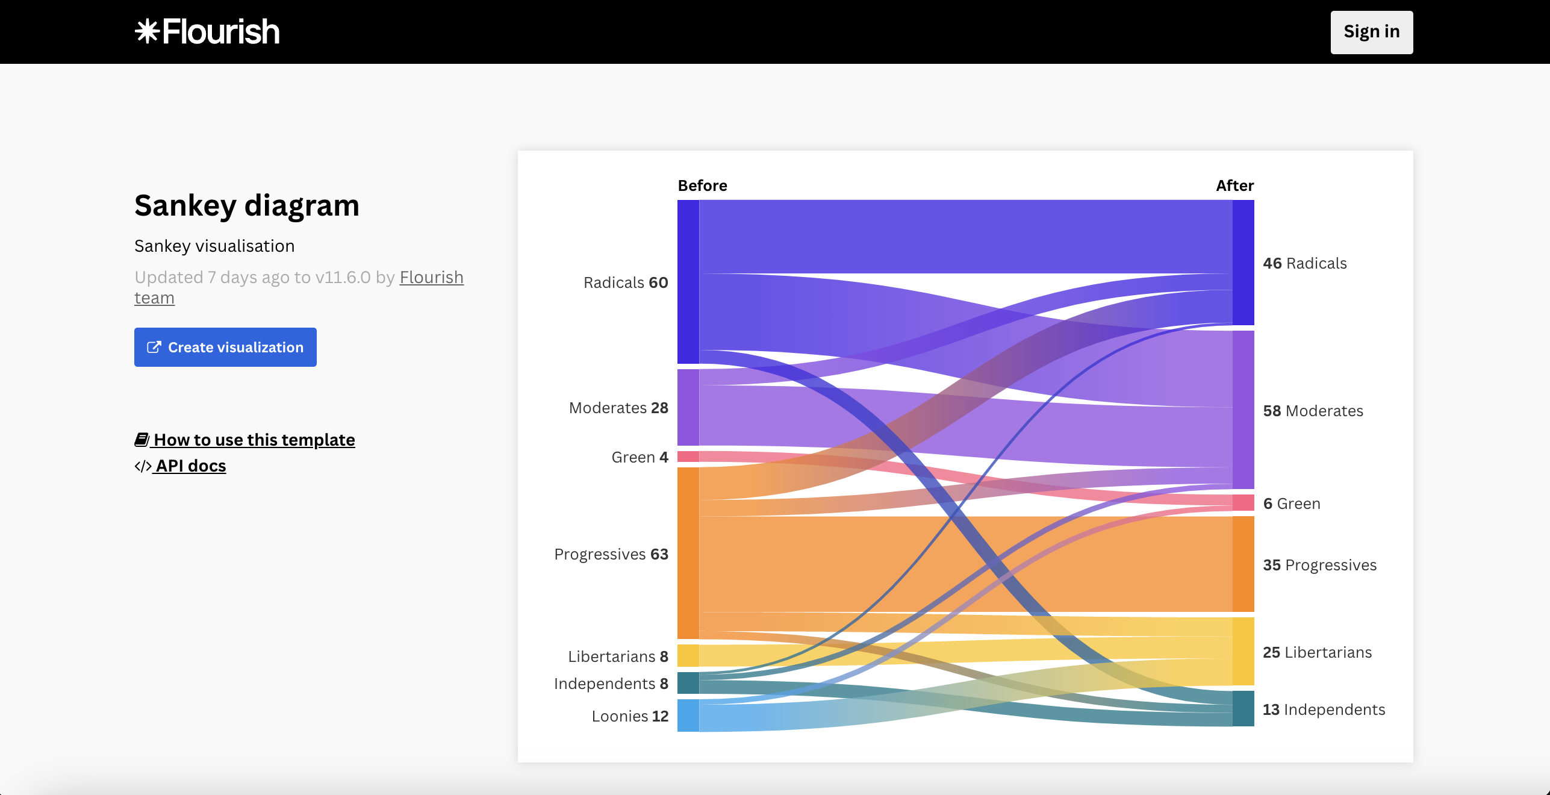The width and height of the screenshot is (1550, 795).
Task: Select the After Moderates node bar
Action: [1243, 410]
